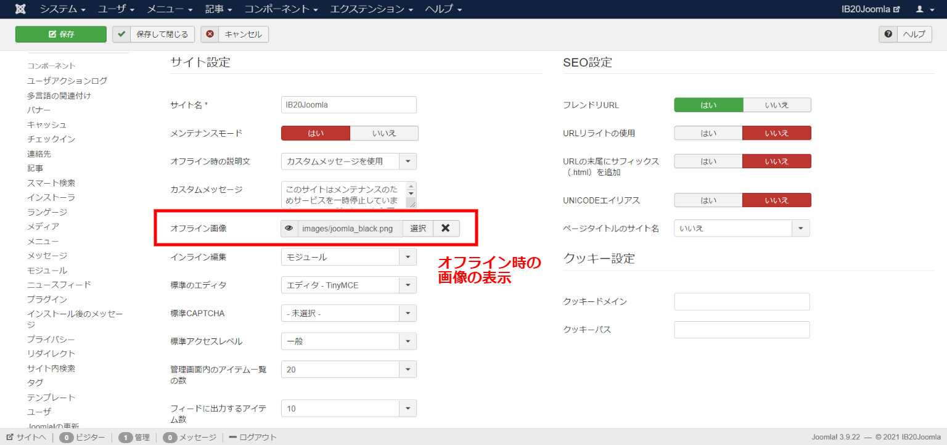Open IB20Joomla site external link
Viewport: 947px width, 445px height.
tap(871, 9)
